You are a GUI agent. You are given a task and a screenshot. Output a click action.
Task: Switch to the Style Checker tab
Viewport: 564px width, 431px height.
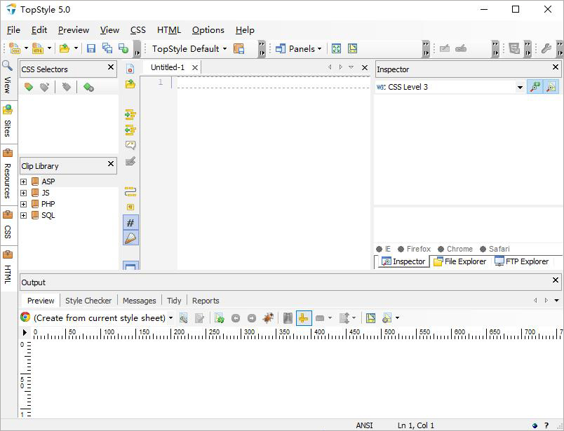coord(88,301)
